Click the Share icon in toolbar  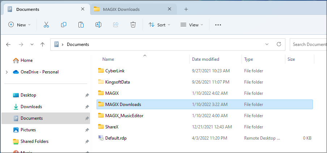coord(116,25)
